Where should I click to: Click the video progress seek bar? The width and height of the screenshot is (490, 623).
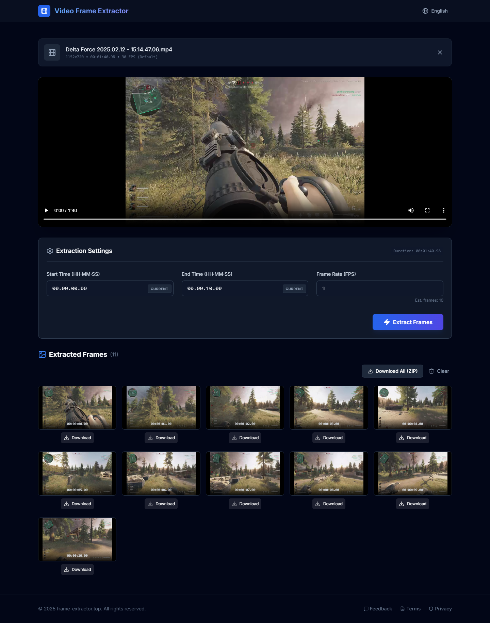[x=245, y=219]
